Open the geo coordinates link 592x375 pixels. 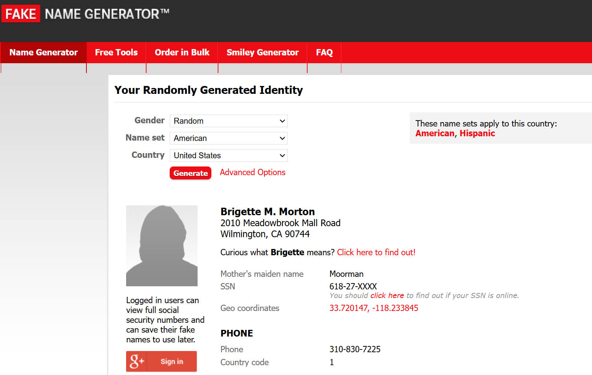(x=374, y=308)
